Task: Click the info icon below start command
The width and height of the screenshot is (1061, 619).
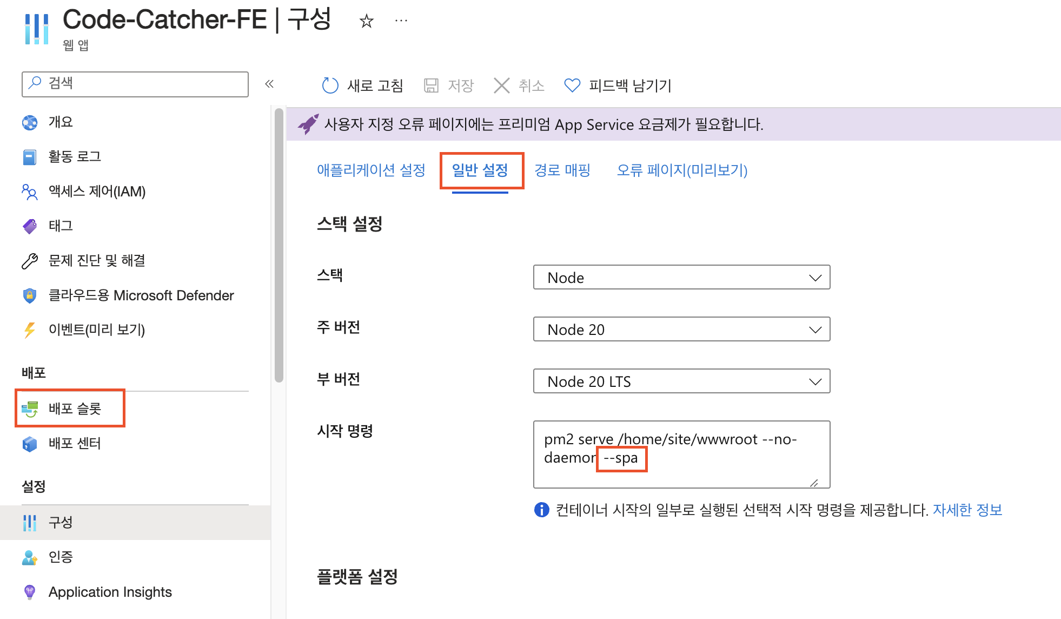Action: pos(541,510)
